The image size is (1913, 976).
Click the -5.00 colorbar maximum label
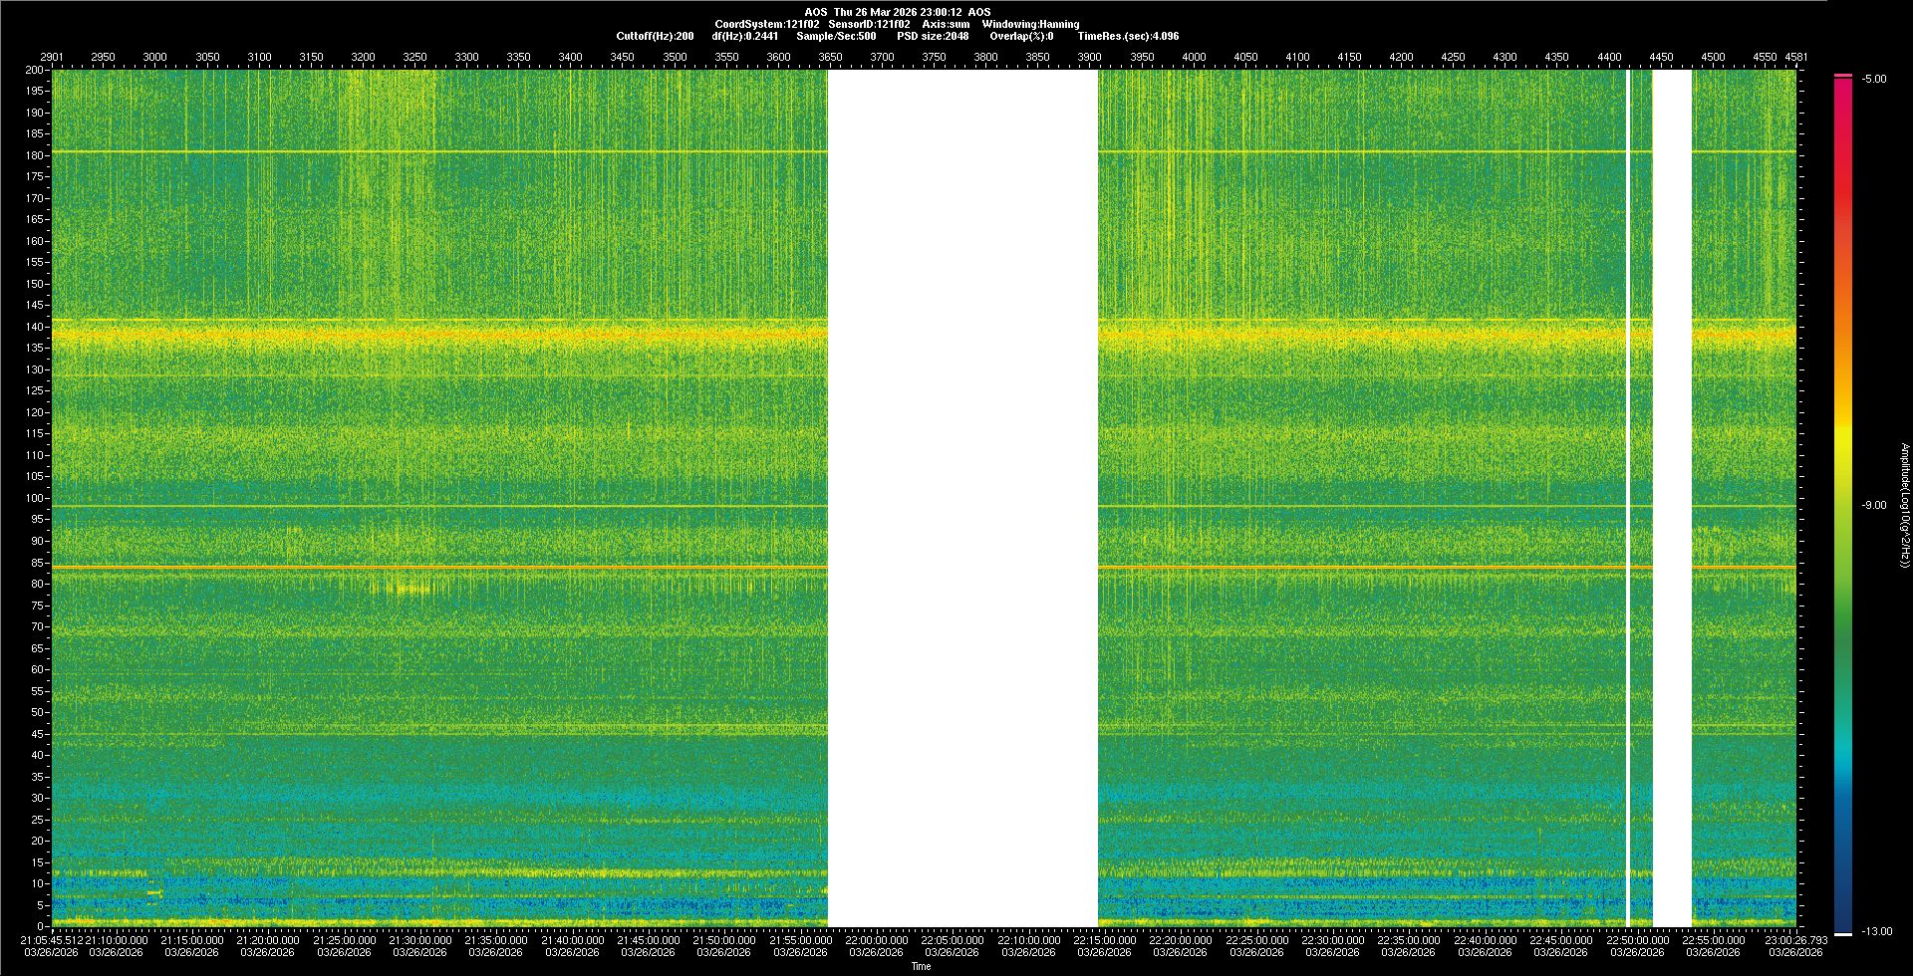1873,79
